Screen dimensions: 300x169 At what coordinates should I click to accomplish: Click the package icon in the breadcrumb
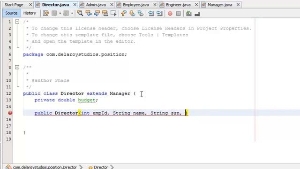pyautogui.click(x=8, y=167)
